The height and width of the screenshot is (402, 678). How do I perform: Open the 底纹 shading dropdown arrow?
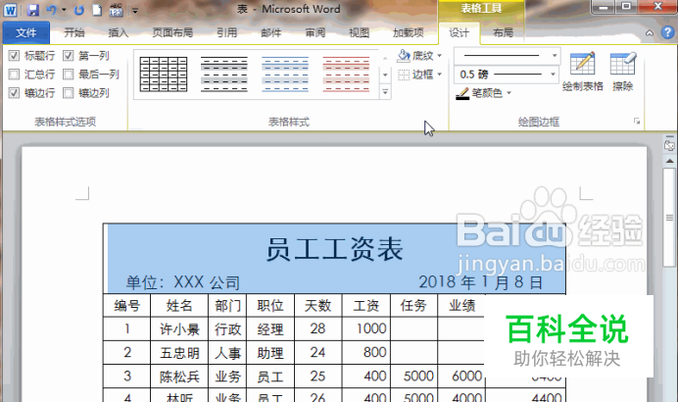[x=439, y=56]
